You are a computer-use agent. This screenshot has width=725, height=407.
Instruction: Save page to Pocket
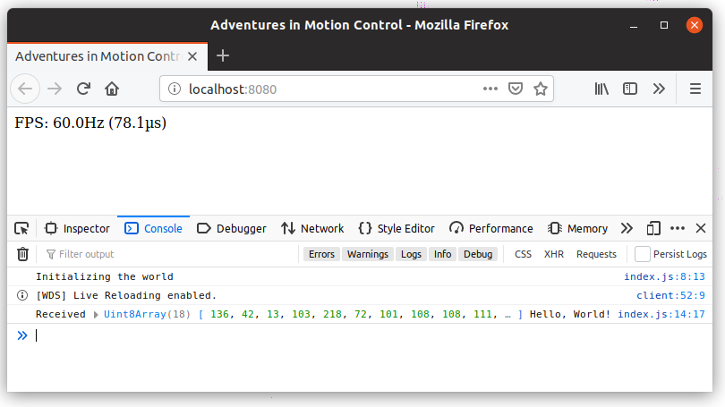point(515,89)
